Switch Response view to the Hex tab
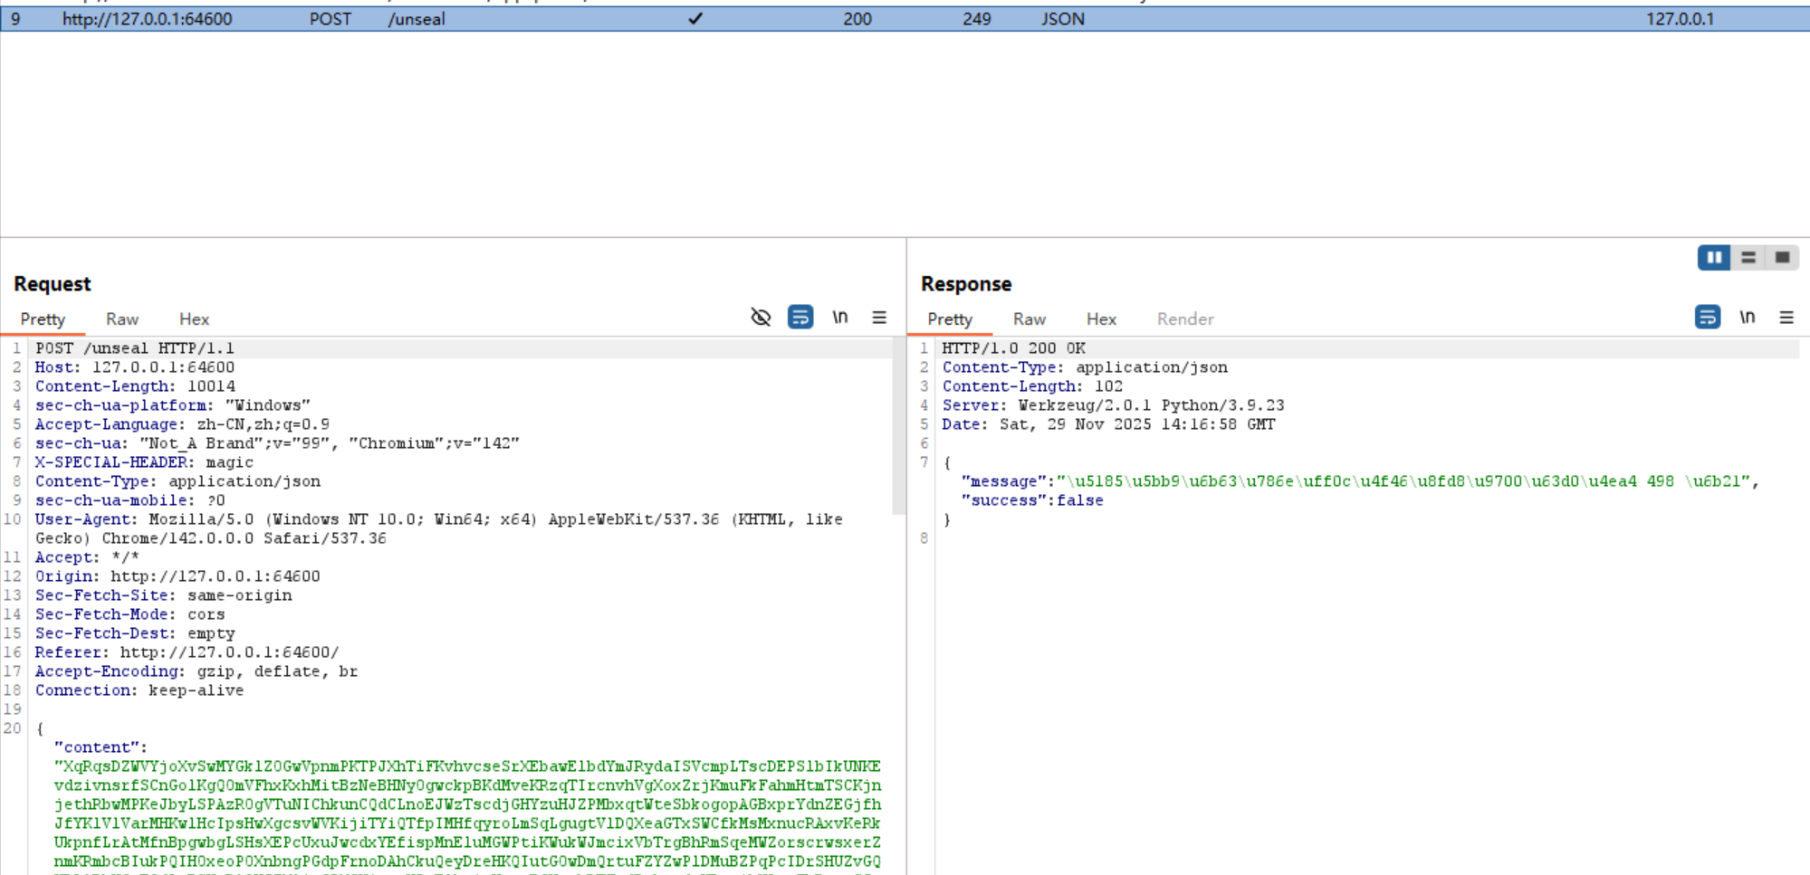1810x875 pixels. [1101, 319]
